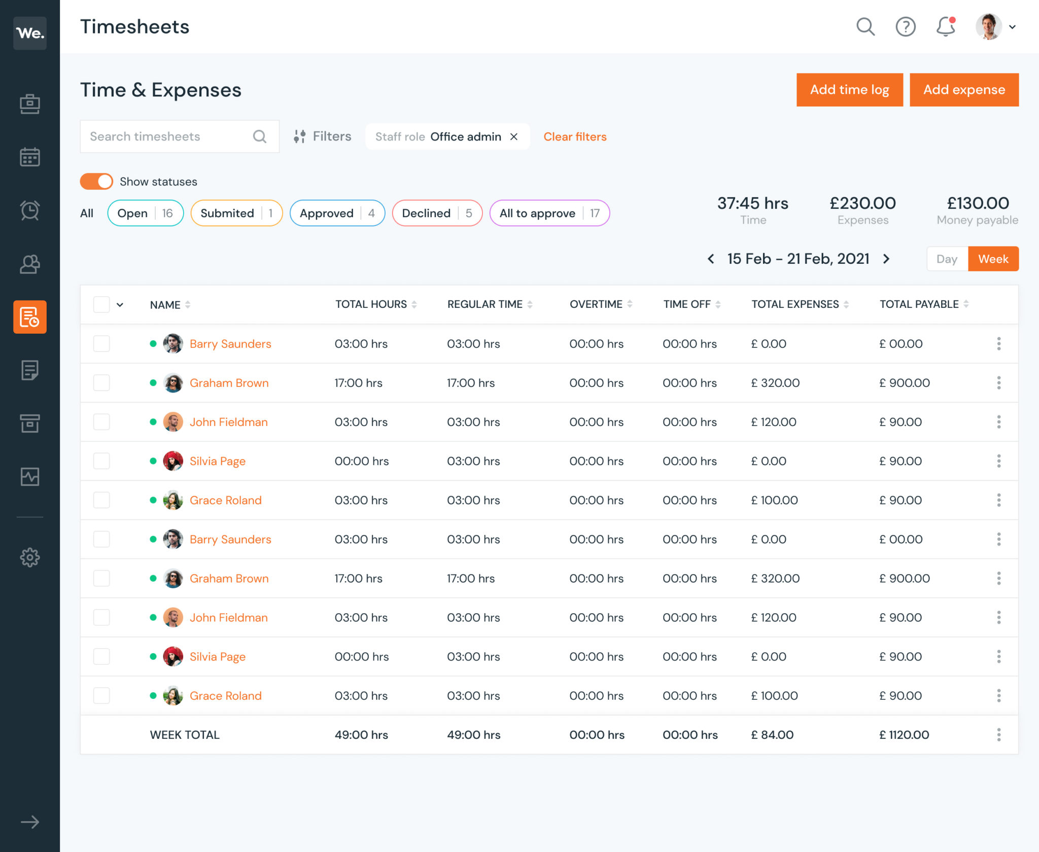This screenshot has height=852, width=1039.
Task: Open the three-dot menu on Graham Brown's row
Action: pyautogui.click(x=999, y=383)
